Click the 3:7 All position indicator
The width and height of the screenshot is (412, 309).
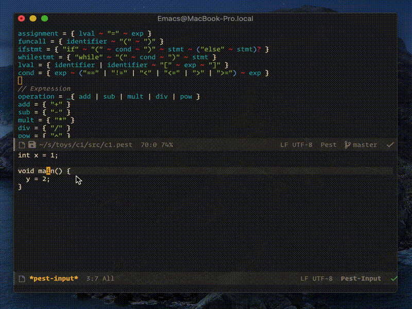pos(100,279)
